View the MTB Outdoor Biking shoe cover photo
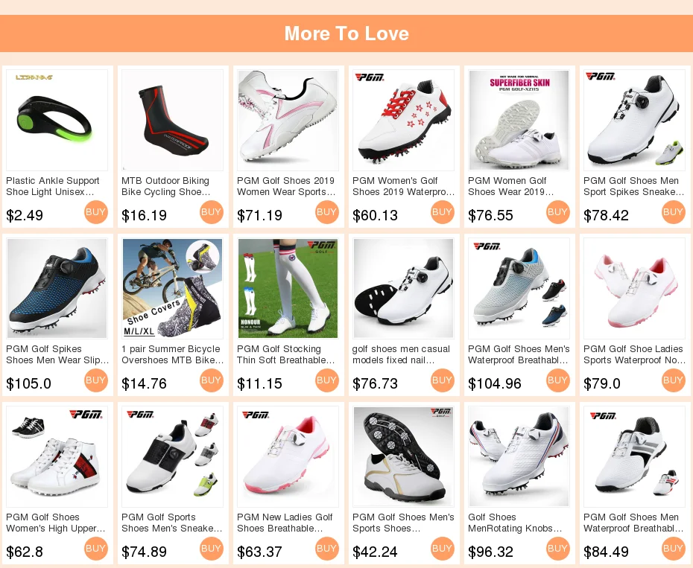This screenshot has width=693, height=568. point(172,120)
